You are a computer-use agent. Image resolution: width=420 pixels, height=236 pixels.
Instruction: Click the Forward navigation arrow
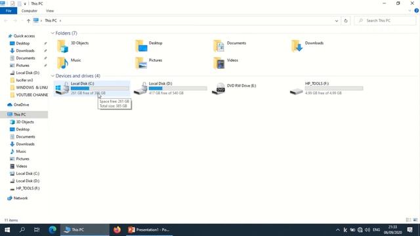point(15,20)
